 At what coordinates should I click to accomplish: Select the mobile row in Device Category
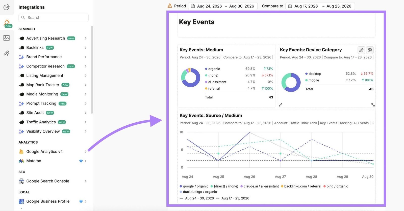[339, 80]
